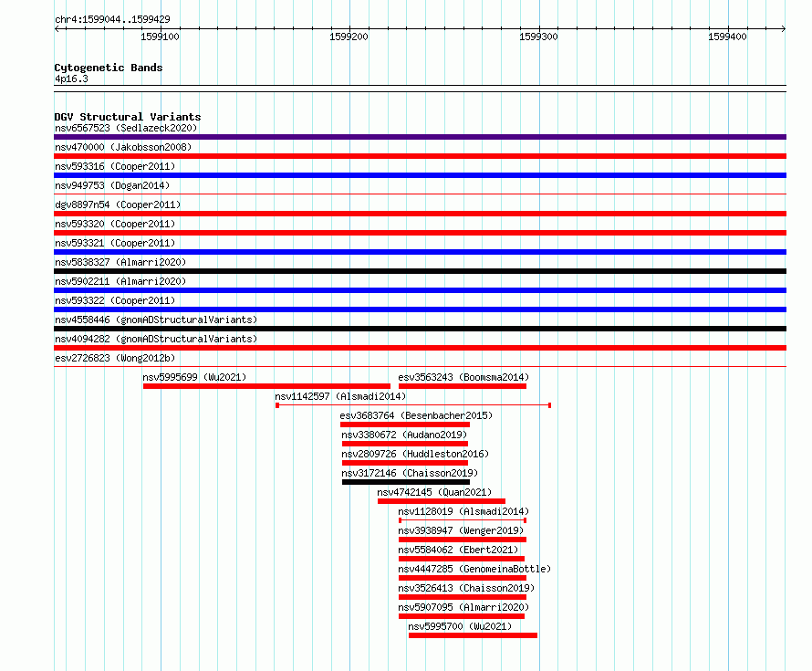Open the dgv8897n54 (Cooper2011) label
The width and height of the screenshot is (812, 671).
coord(118,204)
